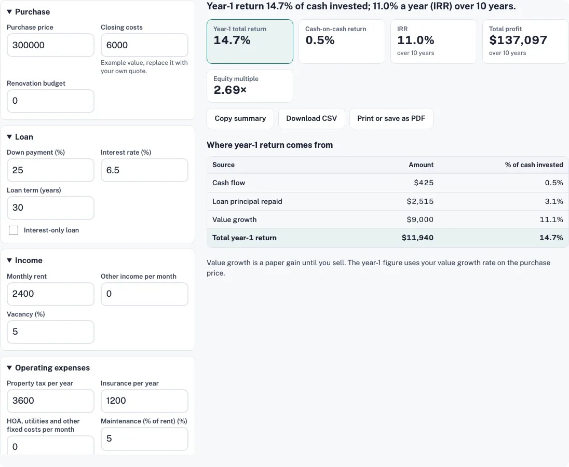Click the $11,940 total amount

(x=417, y=238)
